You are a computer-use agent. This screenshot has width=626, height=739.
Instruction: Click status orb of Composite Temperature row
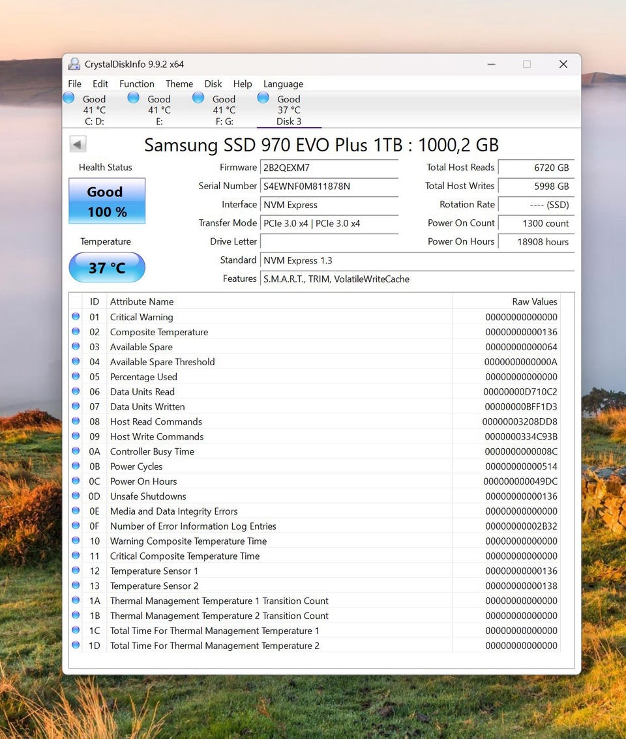(76, 331)
